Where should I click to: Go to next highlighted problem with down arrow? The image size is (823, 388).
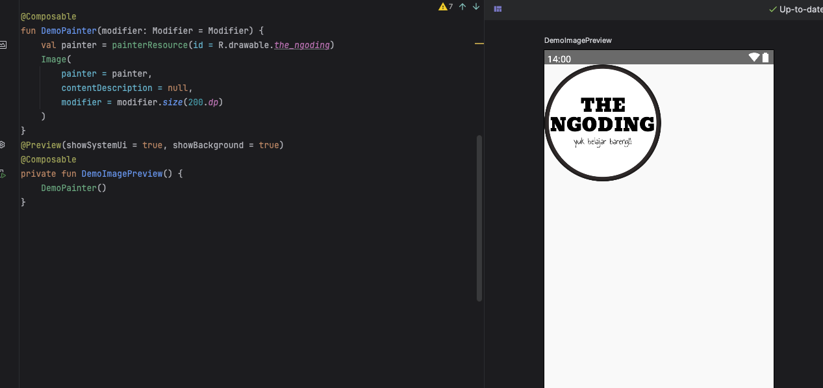(476, 6)
